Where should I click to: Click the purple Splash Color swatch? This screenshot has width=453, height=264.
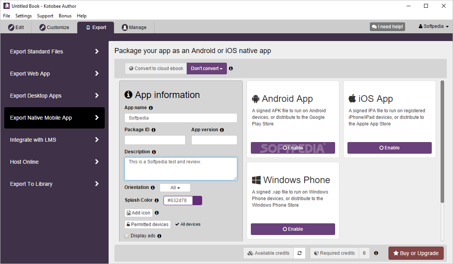(x=198, y=201)
